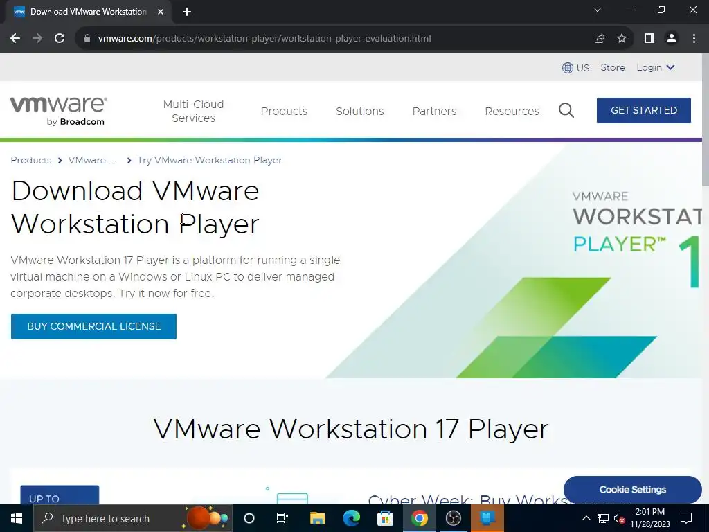Show hidden system tray icons
Viewport: 709px width, 532px height.
(586, 518)
